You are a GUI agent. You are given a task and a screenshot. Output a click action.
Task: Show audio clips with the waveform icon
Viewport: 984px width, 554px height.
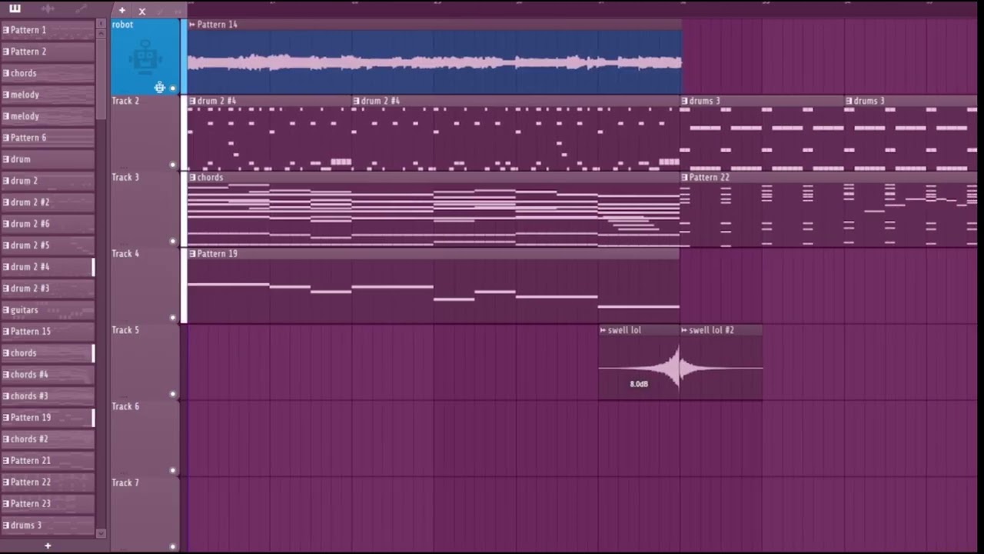tap(48, 8)
